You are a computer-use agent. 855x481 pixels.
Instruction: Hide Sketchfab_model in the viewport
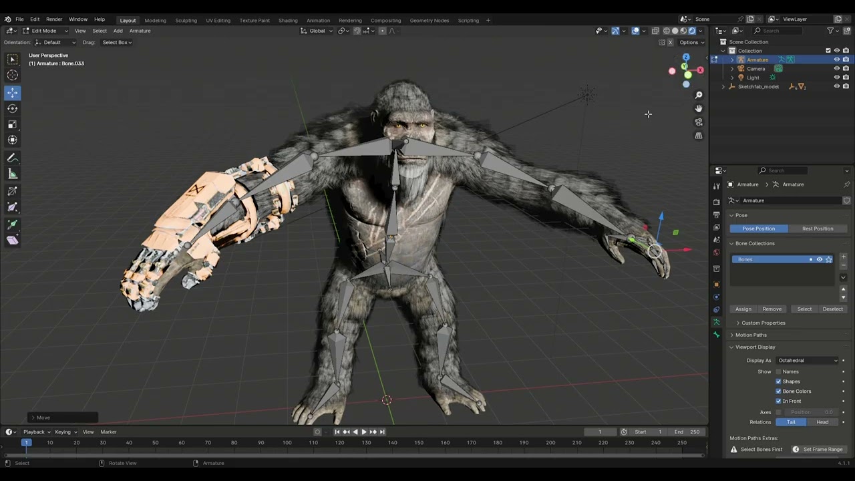click(x=836, y=86)
